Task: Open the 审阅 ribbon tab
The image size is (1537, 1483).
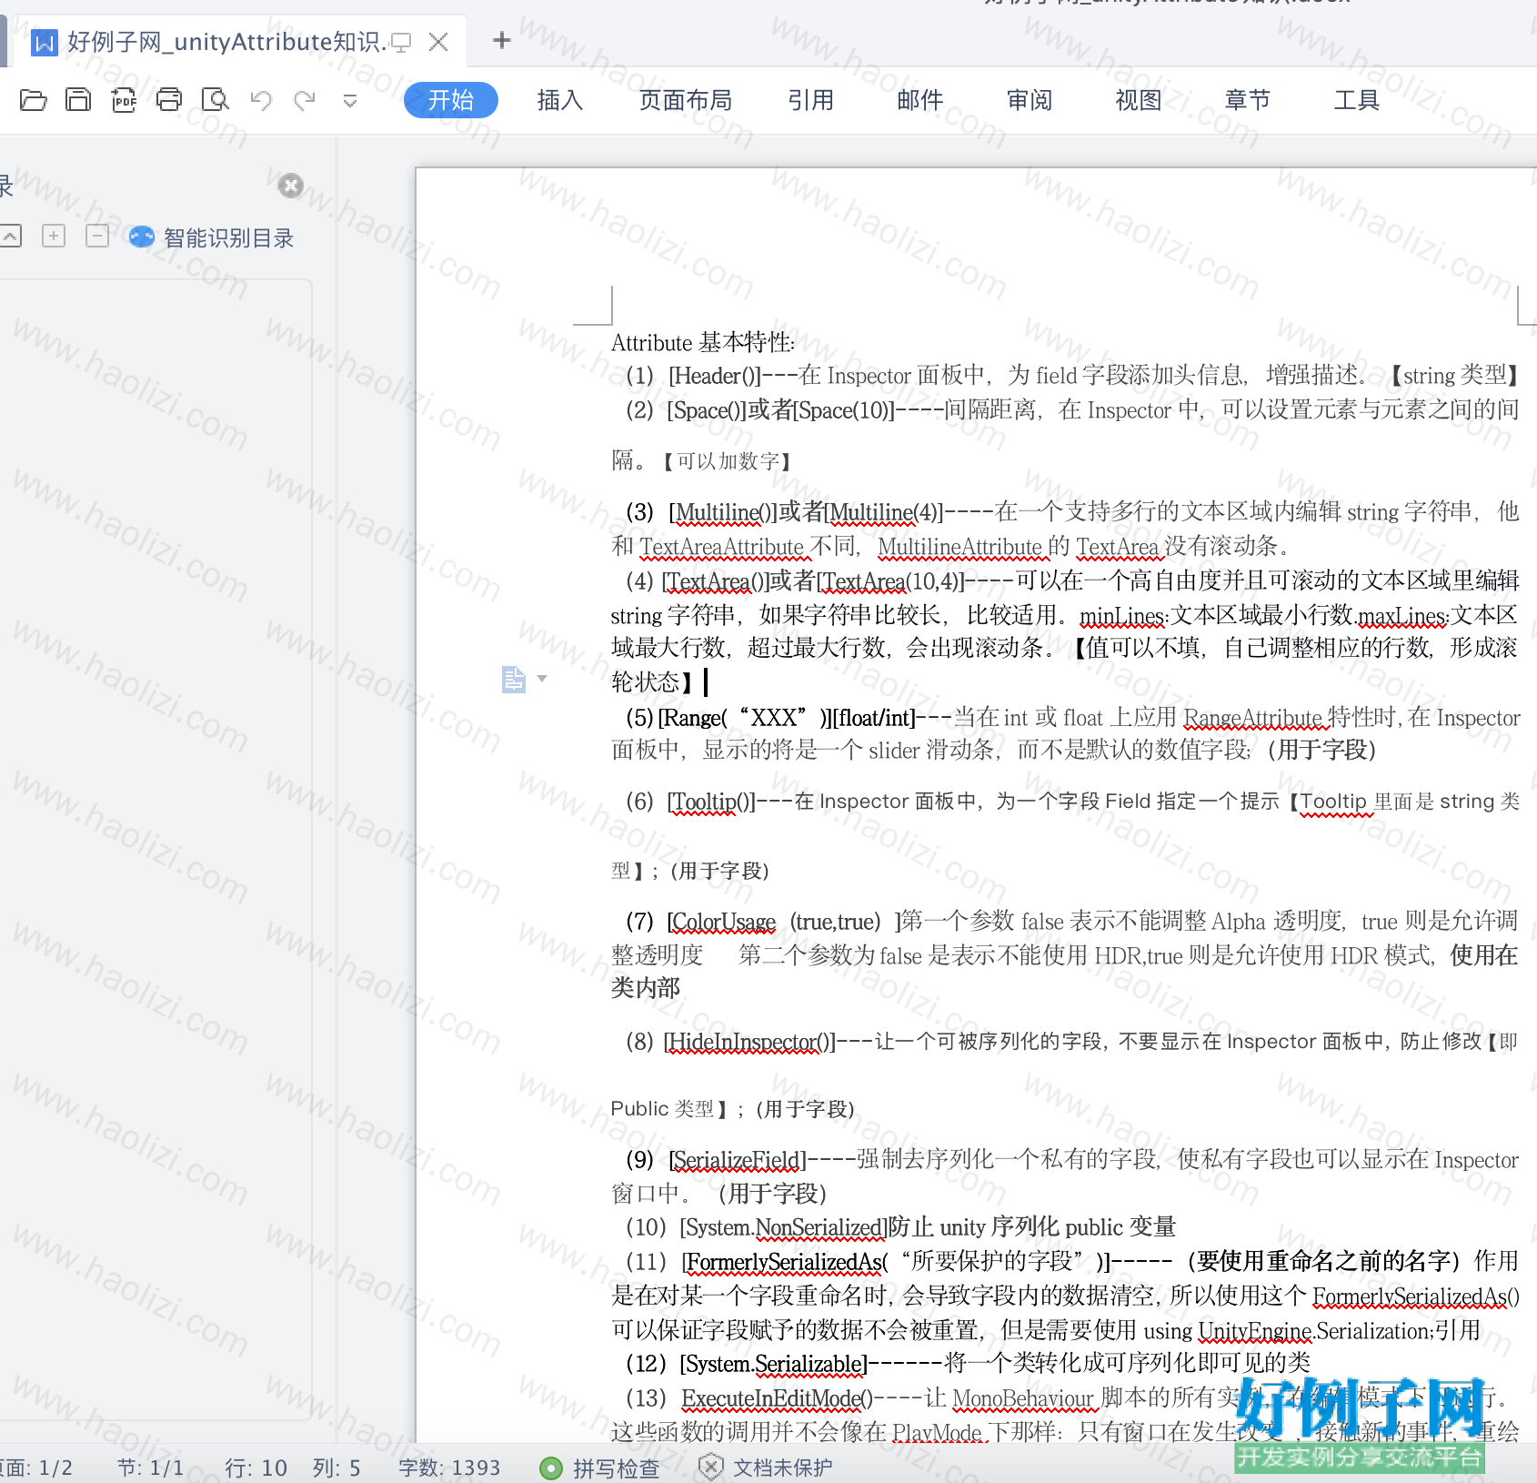Action: coord(1030,100)
